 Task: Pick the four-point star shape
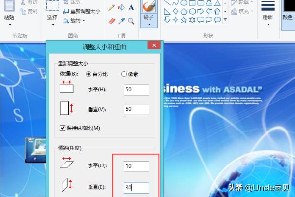tap(176, 20)
